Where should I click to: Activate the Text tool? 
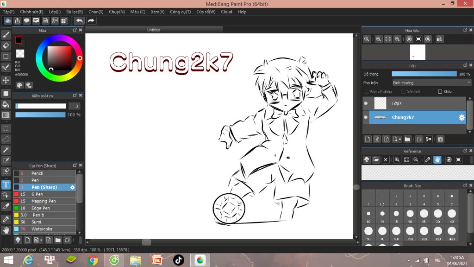pyautogui.click(x=6, y=184)
